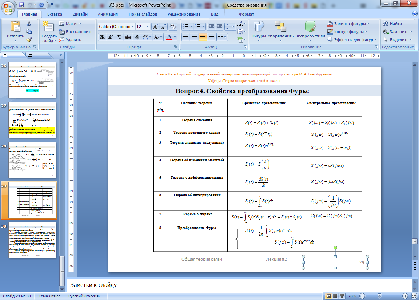This screenshot has height=300, width=419.
Task: Expand the font size dropdown
Action: click(147, 27)
